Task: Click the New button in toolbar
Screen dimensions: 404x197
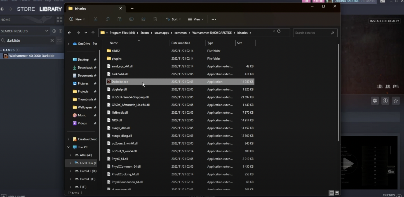Action: tap(77, 19)
